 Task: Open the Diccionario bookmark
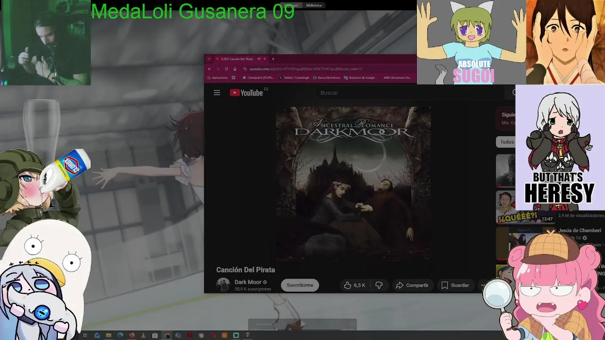tap(397, 78)
